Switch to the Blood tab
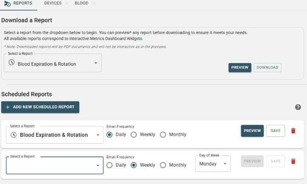The width and height of the screenshot is (307, 184). (x=82, y=4)
